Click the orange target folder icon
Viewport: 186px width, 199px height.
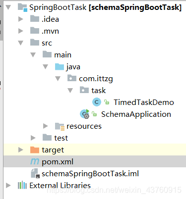click(x=35, y=149)
